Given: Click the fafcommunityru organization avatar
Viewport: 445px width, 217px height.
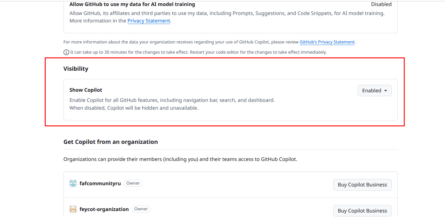Looking at the screenshot, I should click(x=73, y=183).
